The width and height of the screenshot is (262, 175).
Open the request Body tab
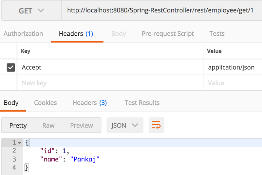point(119,34)
